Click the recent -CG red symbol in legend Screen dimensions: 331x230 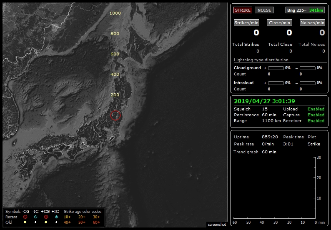(x=25, y=217)
